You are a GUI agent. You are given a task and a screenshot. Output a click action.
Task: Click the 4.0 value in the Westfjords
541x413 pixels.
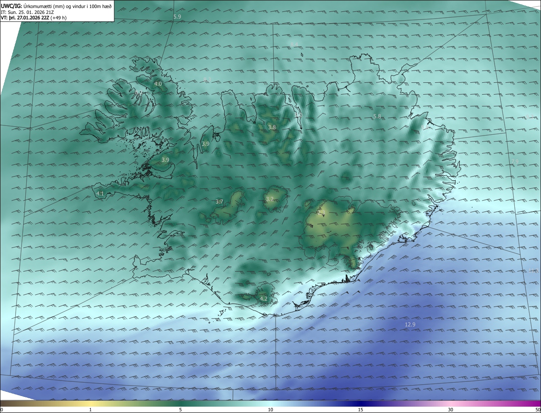coord(158,84)
